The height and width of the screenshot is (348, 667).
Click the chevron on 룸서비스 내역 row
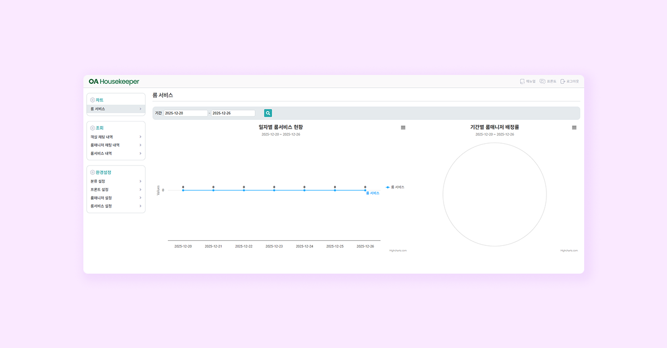(x=140, y=153)
